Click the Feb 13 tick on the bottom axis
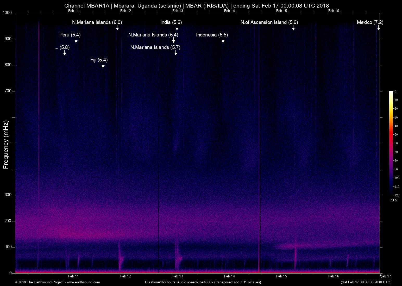Screen dimensions: 402x286 (x=178, y=276)
